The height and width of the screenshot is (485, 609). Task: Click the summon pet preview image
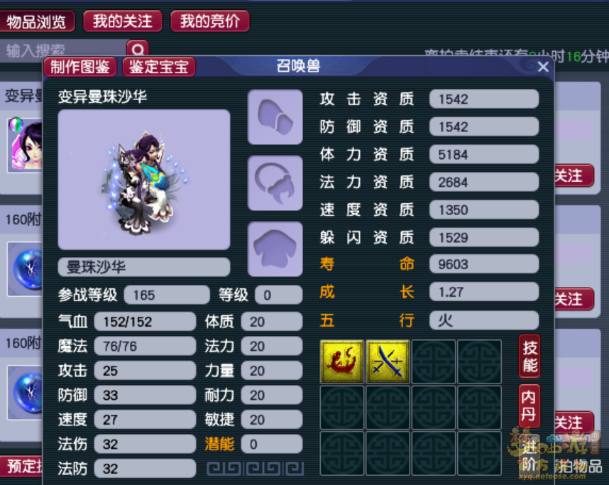(x=143, y=180)
